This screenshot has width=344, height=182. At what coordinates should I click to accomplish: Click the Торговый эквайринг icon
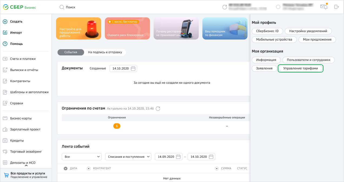pyautogui.click(x=5, y=151)
